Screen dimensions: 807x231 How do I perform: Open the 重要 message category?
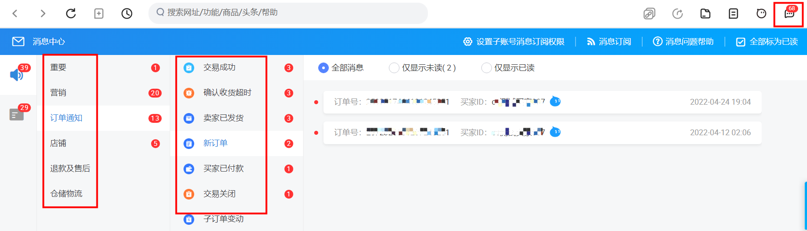click(x=58, y=67)
